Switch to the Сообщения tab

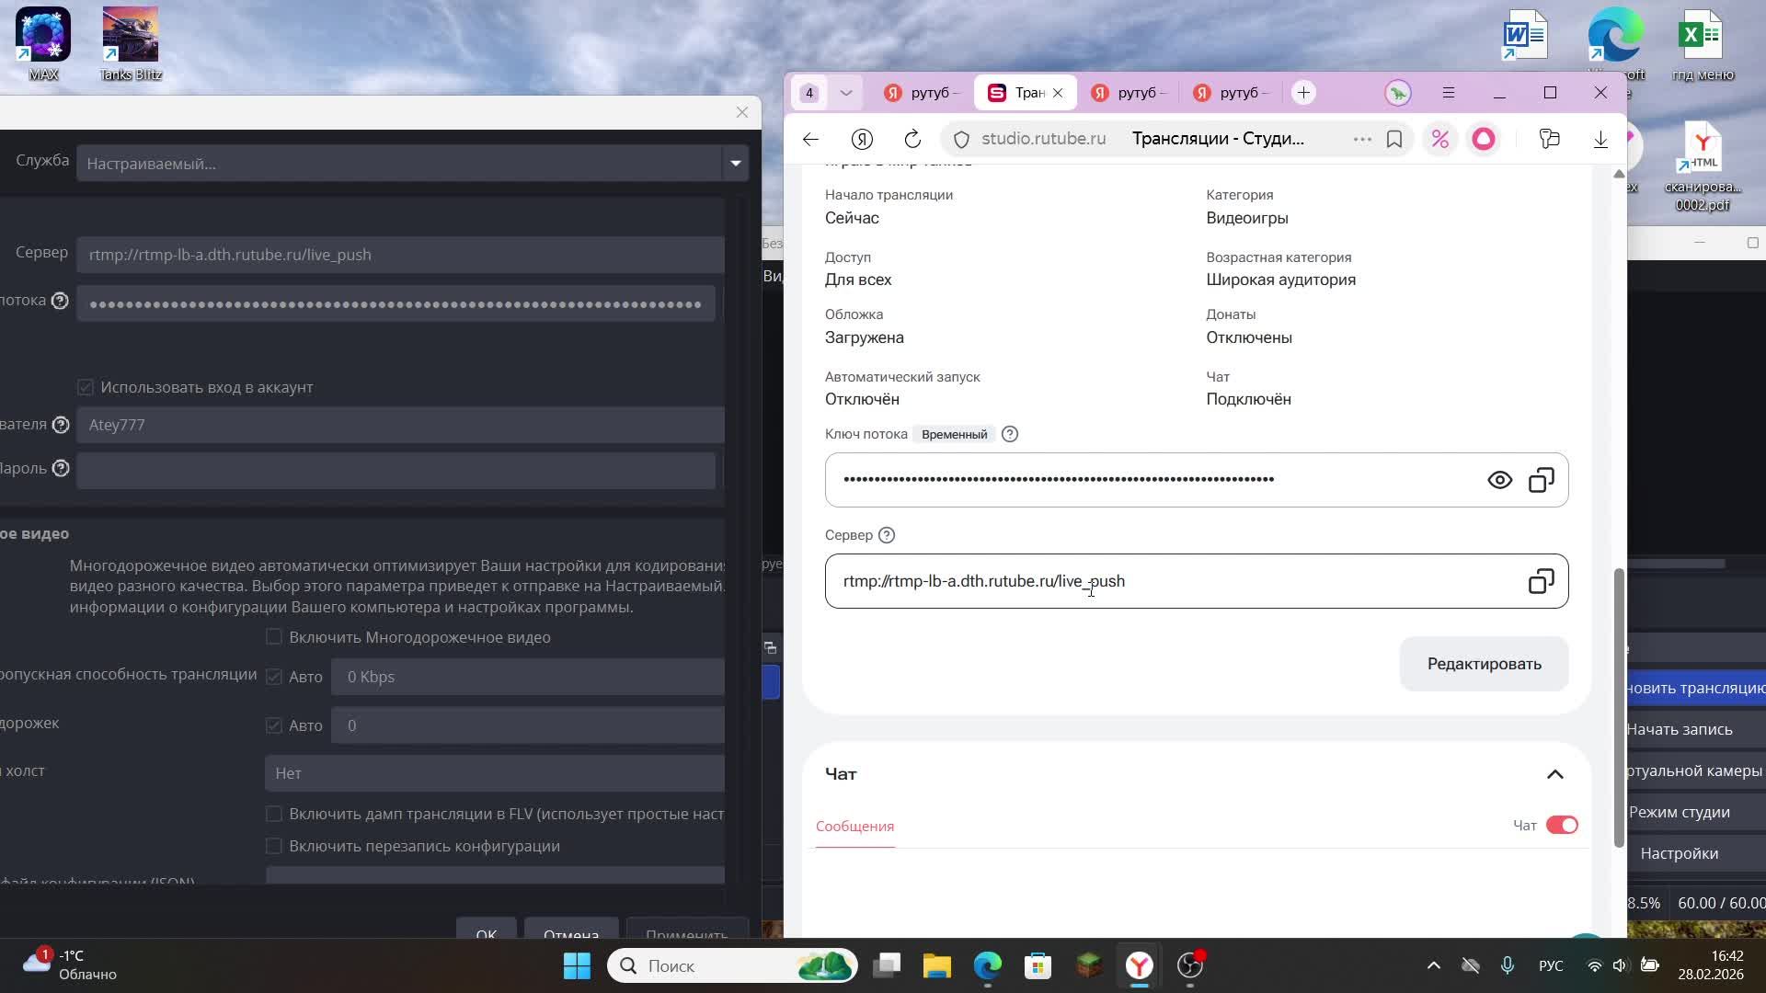pyautogui.click(x=854, y=826)
